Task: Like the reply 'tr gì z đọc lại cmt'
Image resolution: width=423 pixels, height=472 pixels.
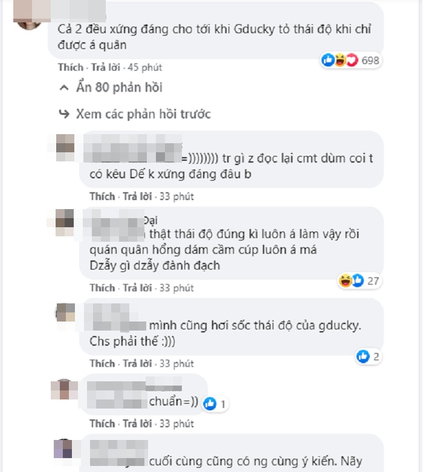Action: (x=102, y=196)
